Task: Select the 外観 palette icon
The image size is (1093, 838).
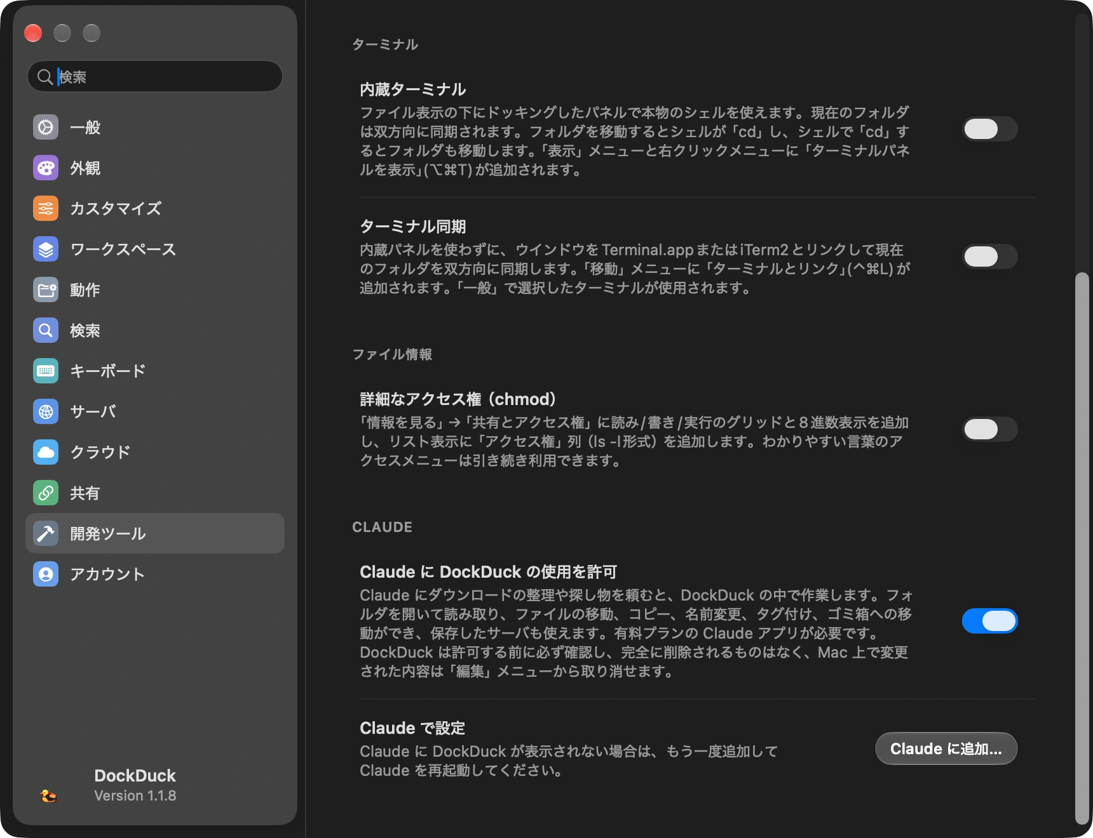Action: pyautogui.click(x=46, y=168)
